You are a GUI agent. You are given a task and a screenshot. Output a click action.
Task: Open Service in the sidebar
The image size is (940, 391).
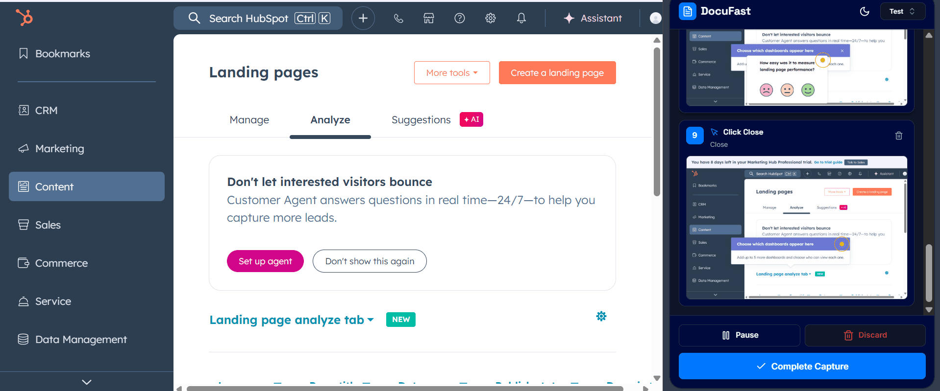click(x=87, y=301)
